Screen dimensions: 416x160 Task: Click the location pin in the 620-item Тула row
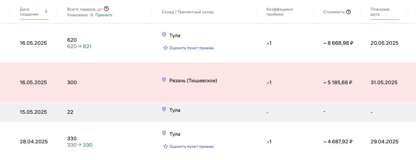164,35
